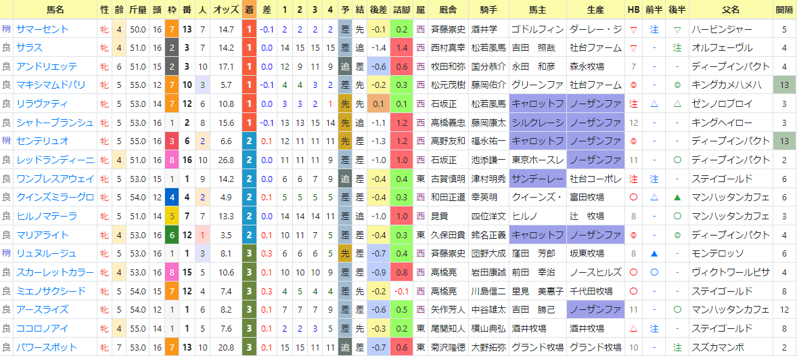Open horse link パワースポット
Viewport: 797px width, 356px height.
pyautogui.click(x=47, y=347)
